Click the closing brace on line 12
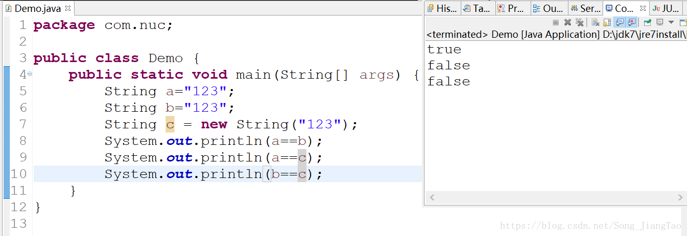 (37, 207)
